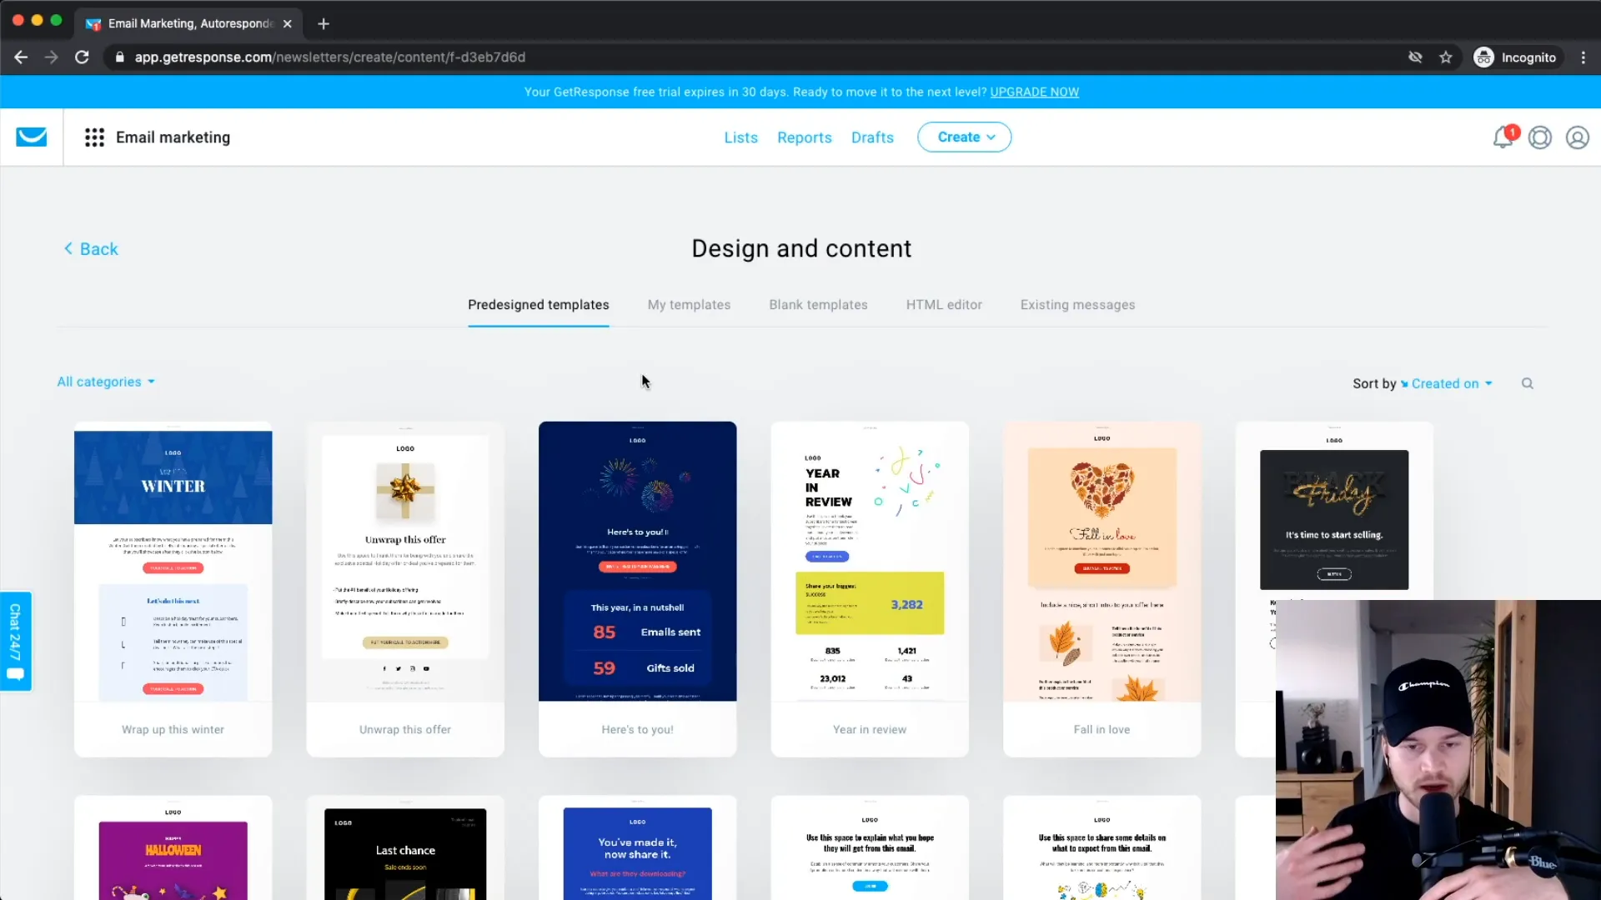
Task: Click the Back button navigation link
Action: (90, 248)
